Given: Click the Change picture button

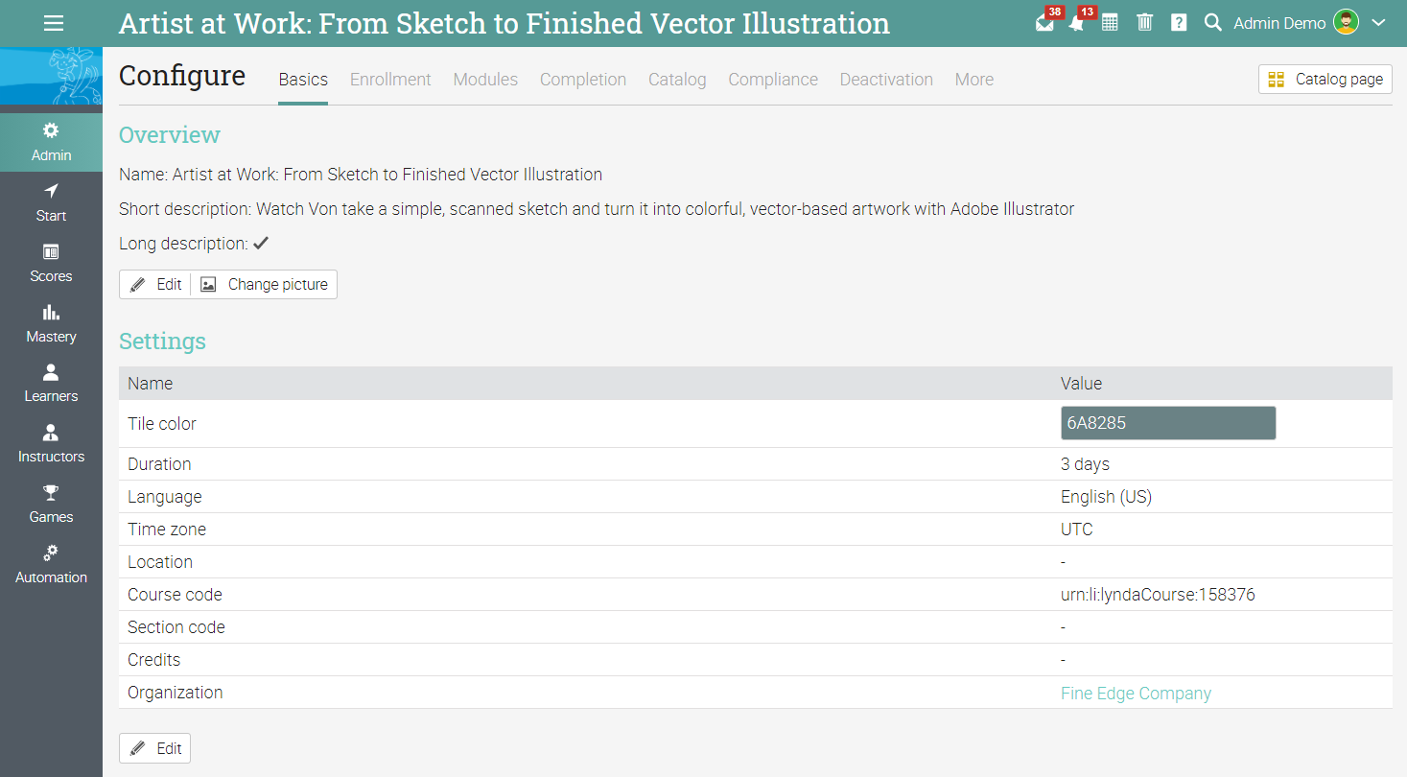Looking at the screenshot, I should [264, 285].
